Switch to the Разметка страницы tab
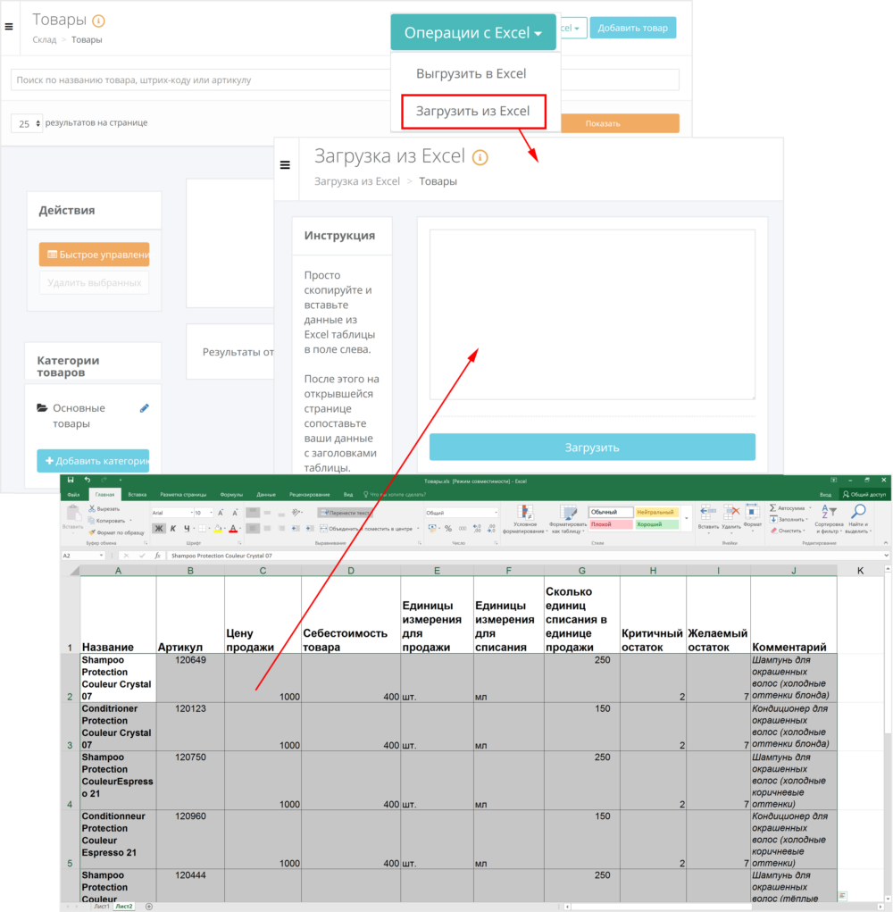Screen dimensions: 893x912 click(183, 494)
